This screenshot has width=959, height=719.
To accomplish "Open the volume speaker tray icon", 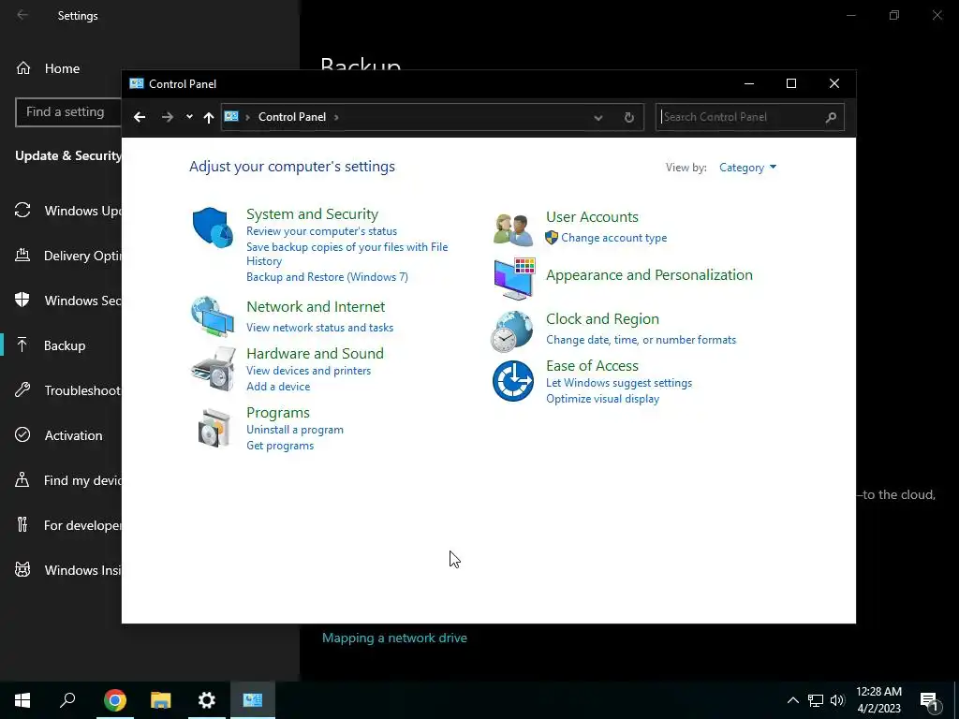I will point(837,700).
